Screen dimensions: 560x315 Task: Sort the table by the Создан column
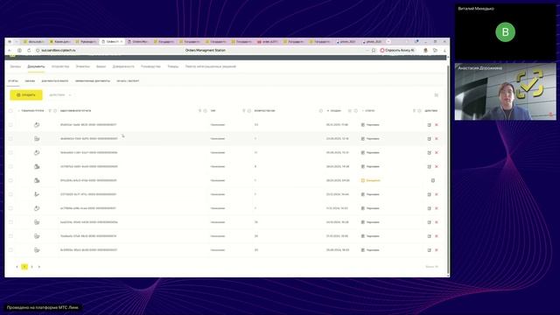pyautogui.click(x=334, y=111)
